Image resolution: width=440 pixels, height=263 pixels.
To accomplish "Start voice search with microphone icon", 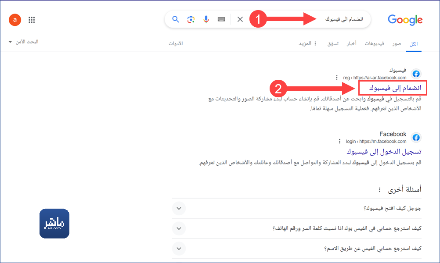I will click(x=206, y=19).
